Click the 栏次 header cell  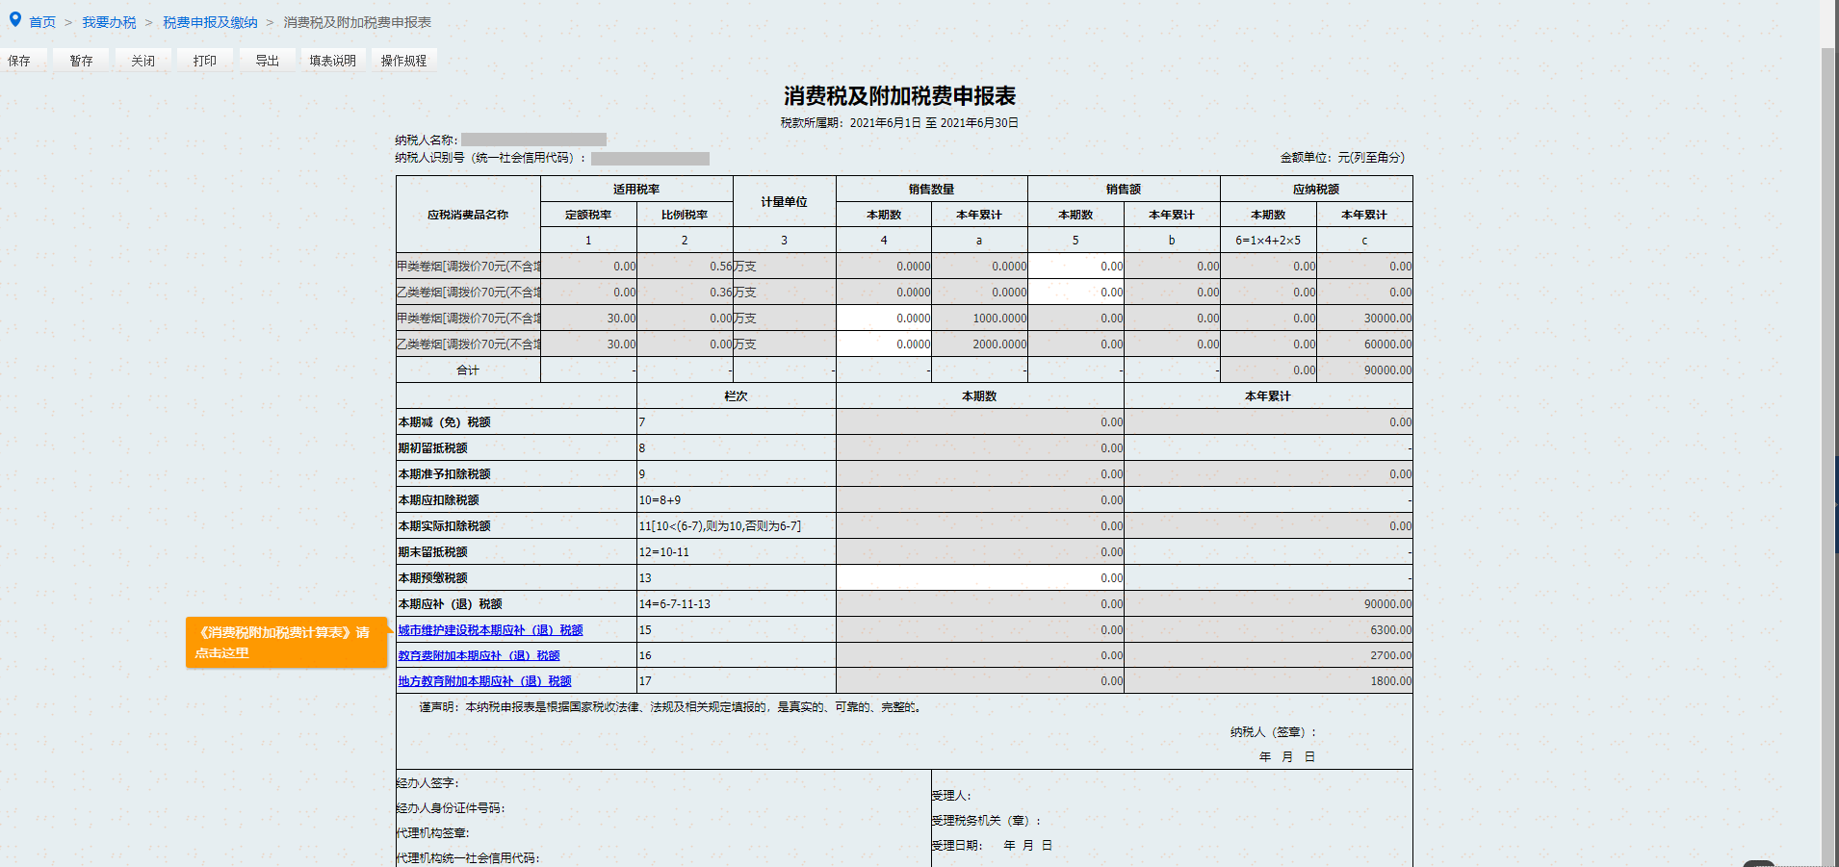(x=737, y=396)
